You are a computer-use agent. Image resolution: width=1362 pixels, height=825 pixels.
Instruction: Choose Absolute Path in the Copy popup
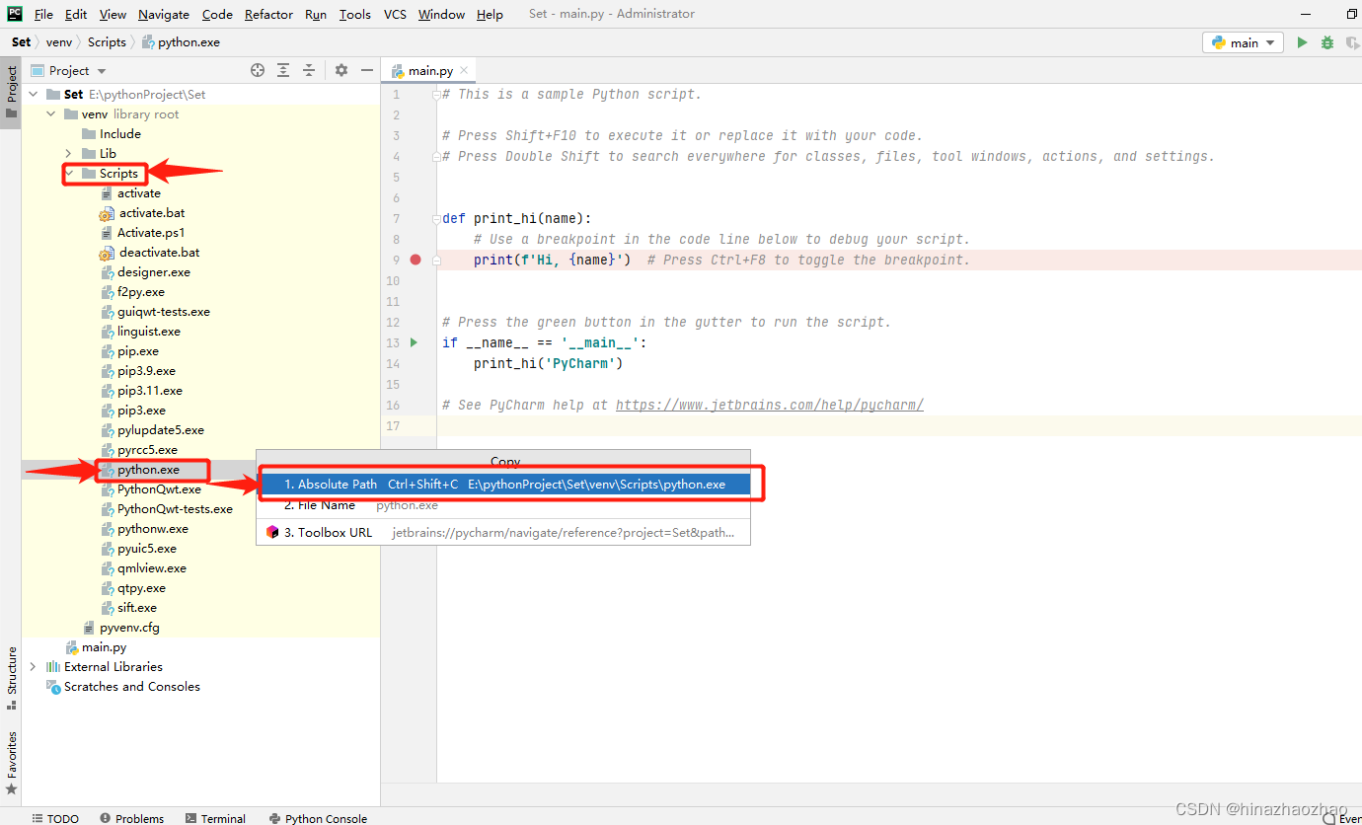pyautogui.click(x=503, y=485)
